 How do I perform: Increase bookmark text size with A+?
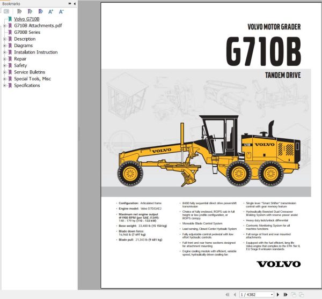coord(51,11)
